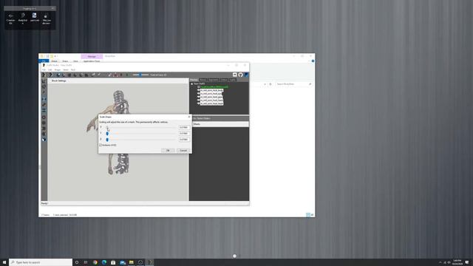
Task: Open the Shape menu in Outfit Studio
Action: [x=58, y=69]
